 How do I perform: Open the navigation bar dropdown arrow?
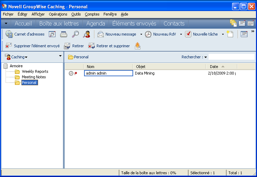[x=6, y=23]
